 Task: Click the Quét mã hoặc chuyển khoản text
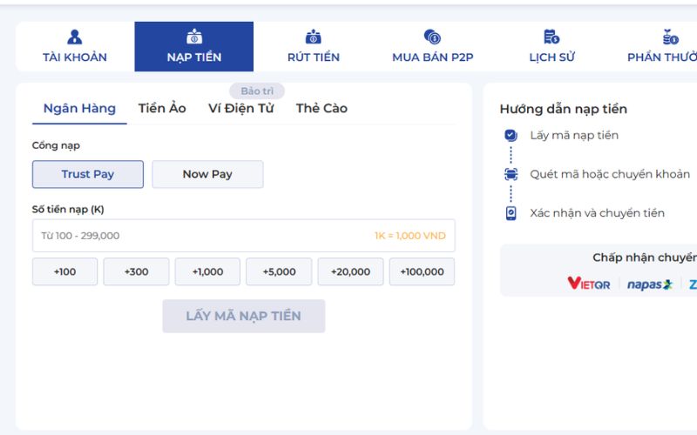click(x=610, y=174)
